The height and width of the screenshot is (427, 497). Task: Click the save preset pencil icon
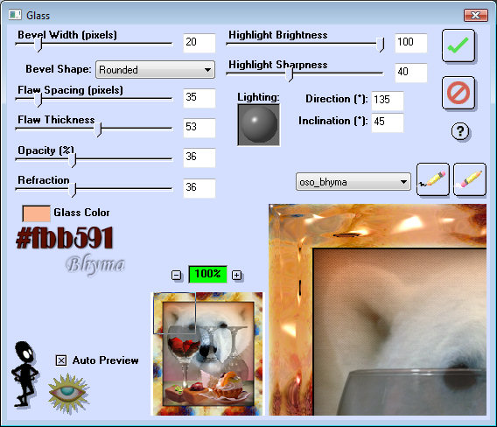(x=432, y=179)
